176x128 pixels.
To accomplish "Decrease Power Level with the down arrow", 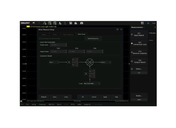I will [66, 46].
